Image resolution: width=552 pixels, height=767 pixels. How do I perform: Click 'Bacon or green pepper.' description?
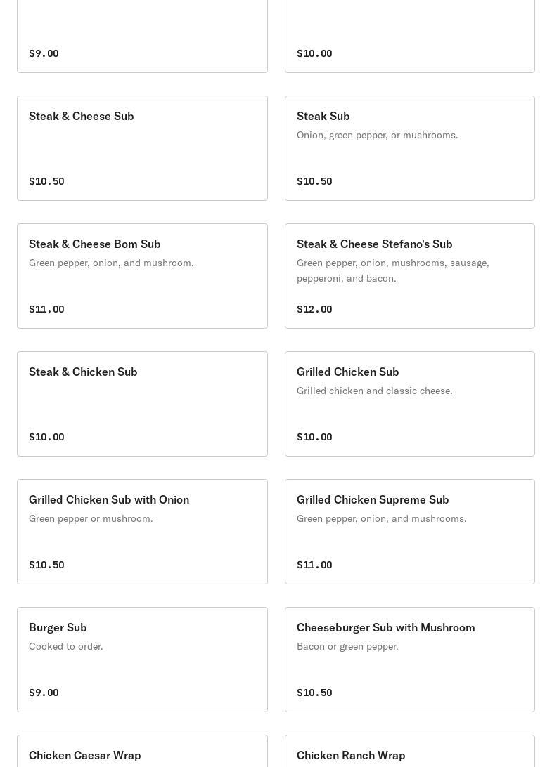[x=347, y=646]
